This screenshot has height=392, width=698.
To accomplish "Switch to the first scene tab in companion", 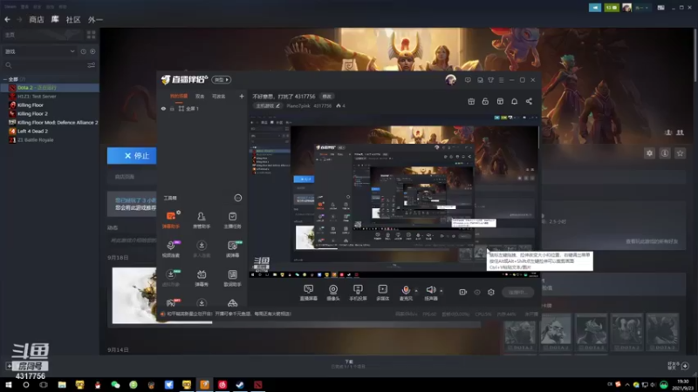I will click(179, 97).
